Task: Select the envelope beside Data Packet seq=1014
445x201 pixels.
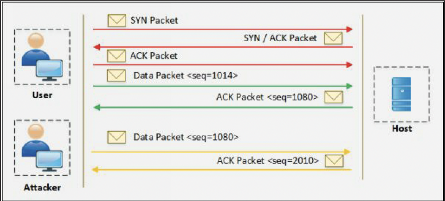Action: pyautogui.click(x=116, y=76)
